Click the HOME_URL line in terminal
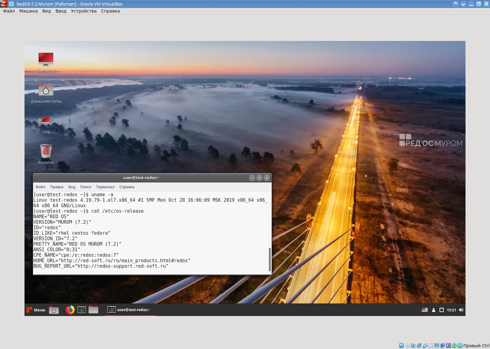The height and width of the screenshot is (349, 490). click(x=112, y=261)
